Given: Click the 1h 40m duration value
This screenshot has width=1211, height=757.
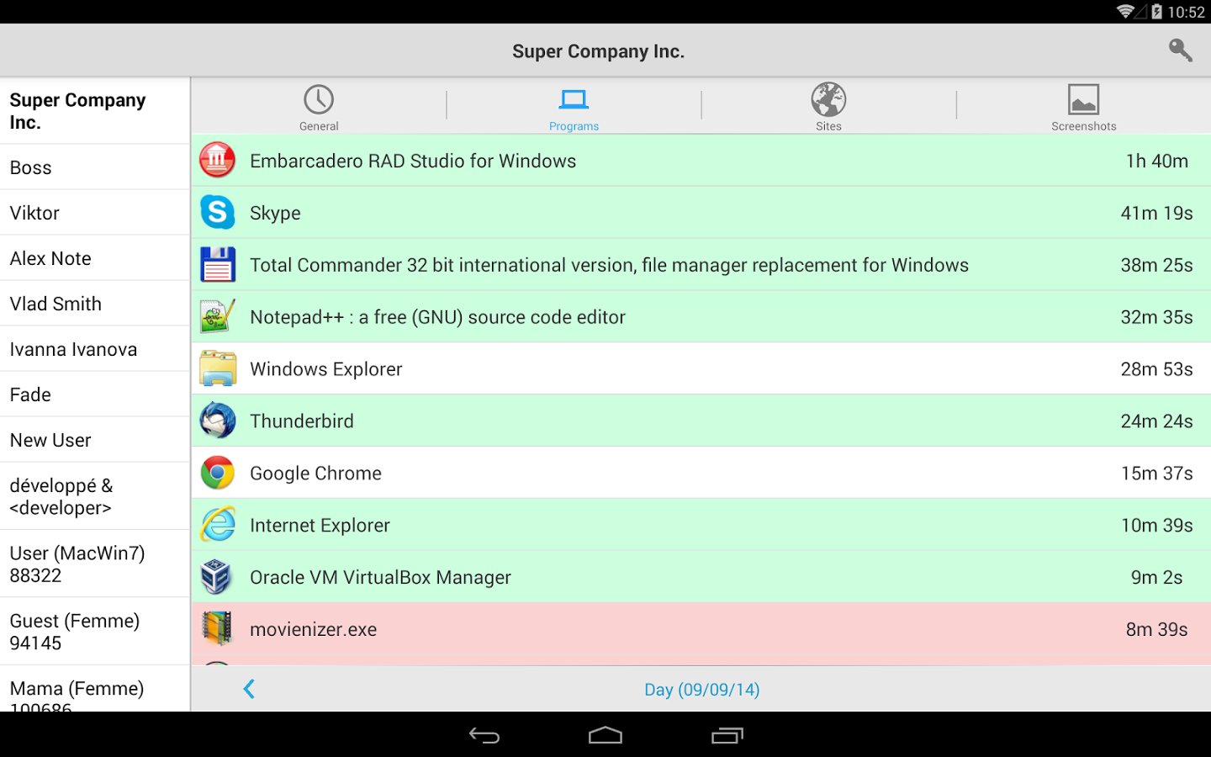Looking at the screenshot, I should tap(1157, 161).
